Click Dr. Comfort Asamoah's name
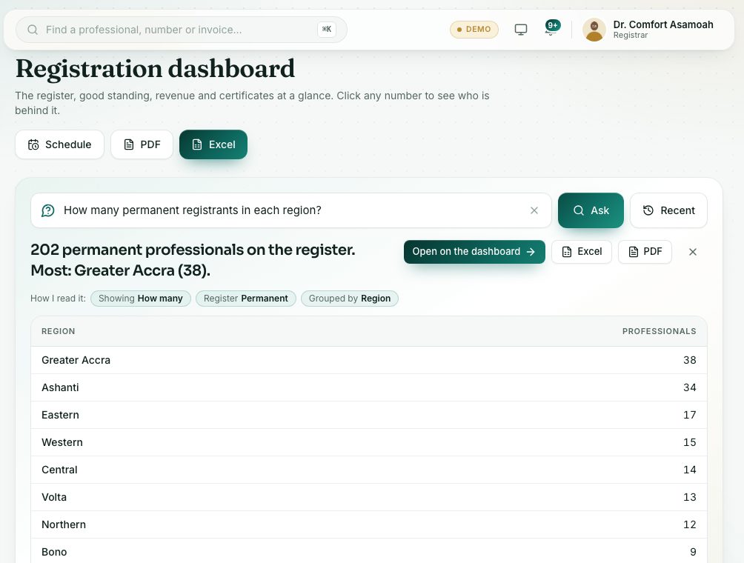This screenshot has width=744, height=563. (x=663, y=24)
